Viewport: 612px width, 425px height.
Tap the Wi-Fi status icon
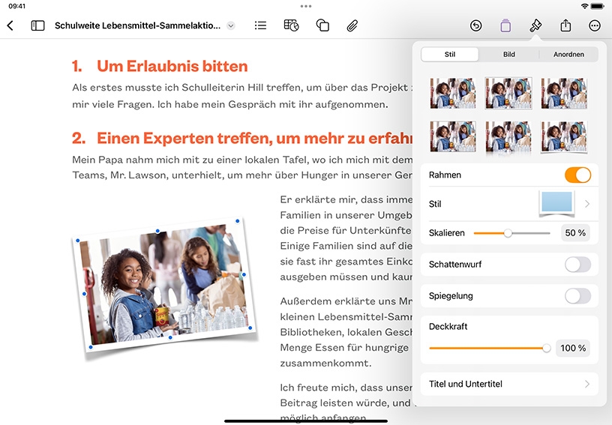[584, 6]
